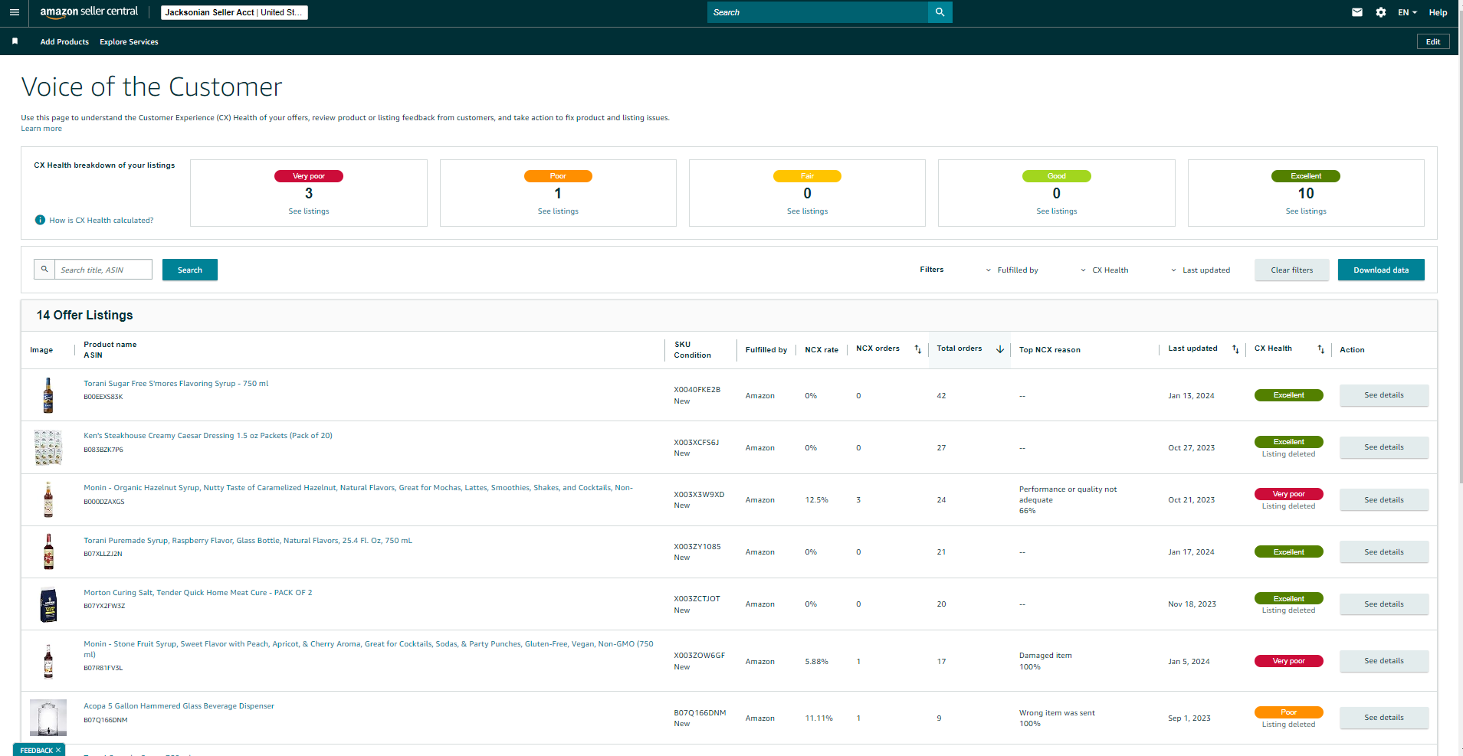
Task: Click the Edit button in navigation bar
Action: tap(1433, 41)
